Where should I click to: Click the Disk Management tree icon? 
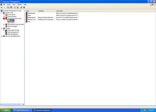coord(6,34)
